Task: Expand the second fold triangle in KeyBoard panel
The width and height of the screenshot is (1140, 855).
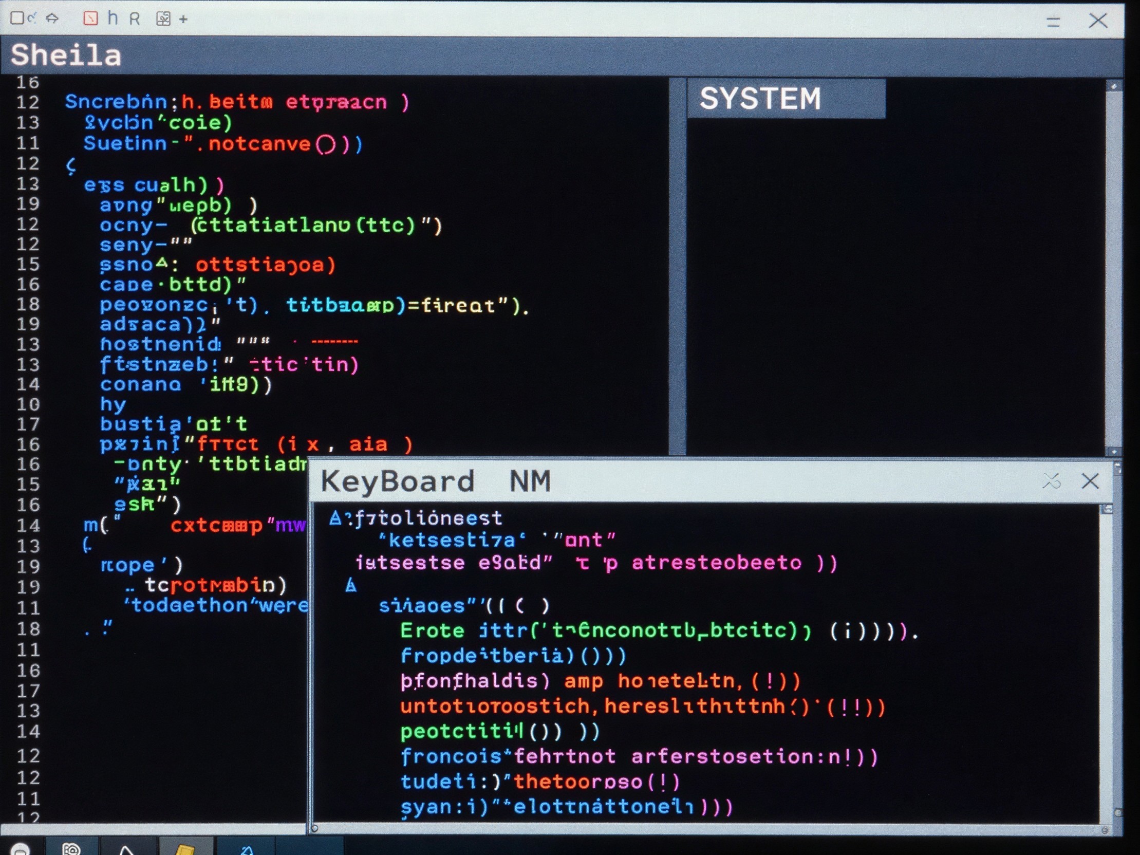Action: coord(351,585)
